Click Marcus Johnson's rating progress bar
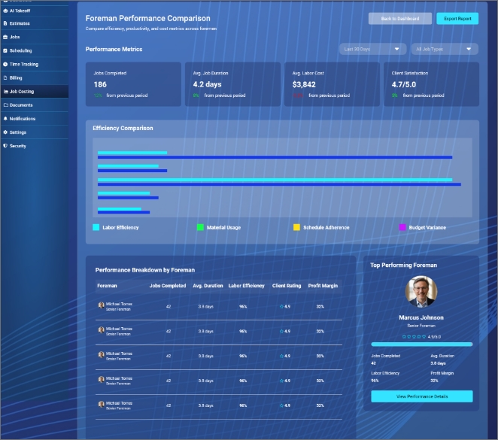Viewport: 498px width, 440px height. 422,344
